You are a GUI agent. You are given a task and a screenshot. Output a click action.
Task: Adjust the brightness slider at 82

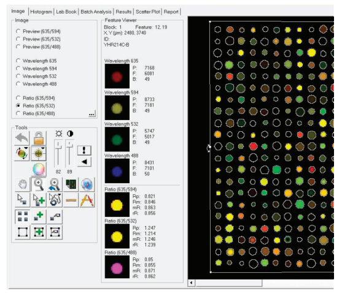tap(58, 147)
